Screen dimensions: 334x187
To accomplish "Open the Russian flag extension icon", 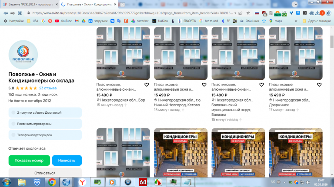I will pyautogui.click(x=257, y=13).
